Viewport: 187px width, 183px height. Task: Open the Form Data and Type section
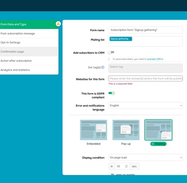click(x=29, y=24)
